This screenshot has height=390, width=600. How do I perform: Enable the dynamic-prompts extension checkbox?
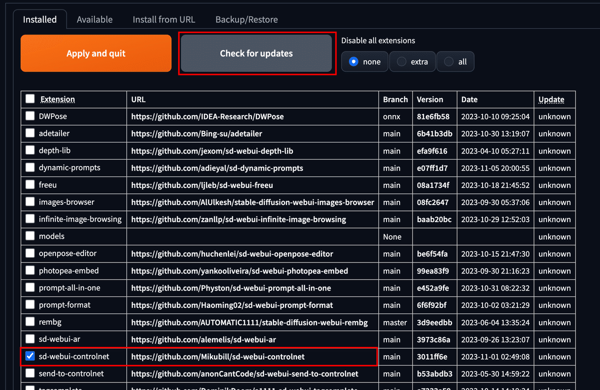(30, 167)
